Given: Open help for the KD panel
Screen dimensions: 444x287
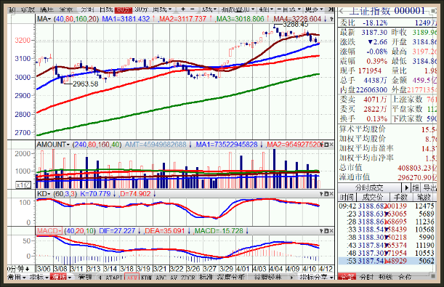Looking at the screenshot, I should pos(321,194).
